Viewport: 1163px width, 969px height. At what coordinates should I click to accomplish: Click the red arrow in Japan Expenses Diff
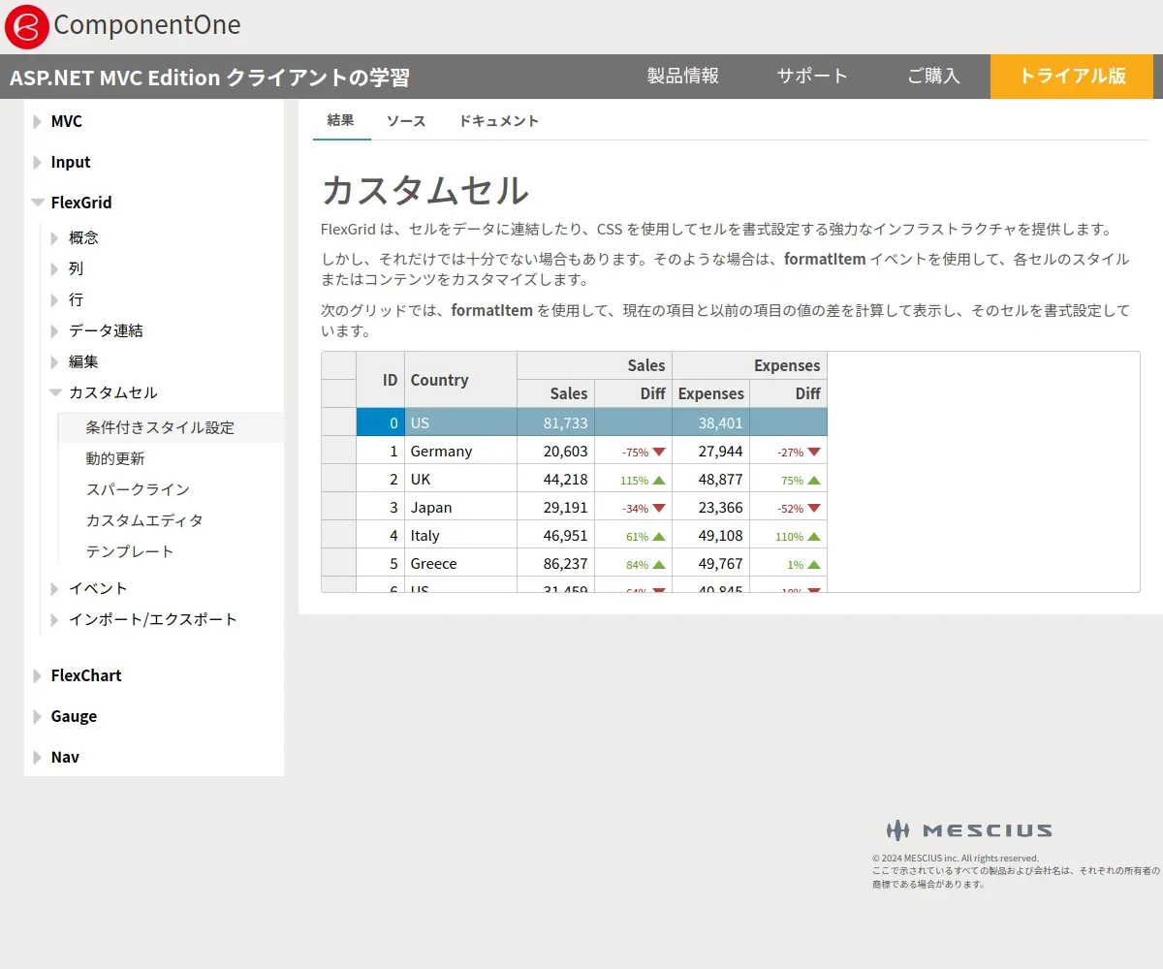(x=814, y=508)
